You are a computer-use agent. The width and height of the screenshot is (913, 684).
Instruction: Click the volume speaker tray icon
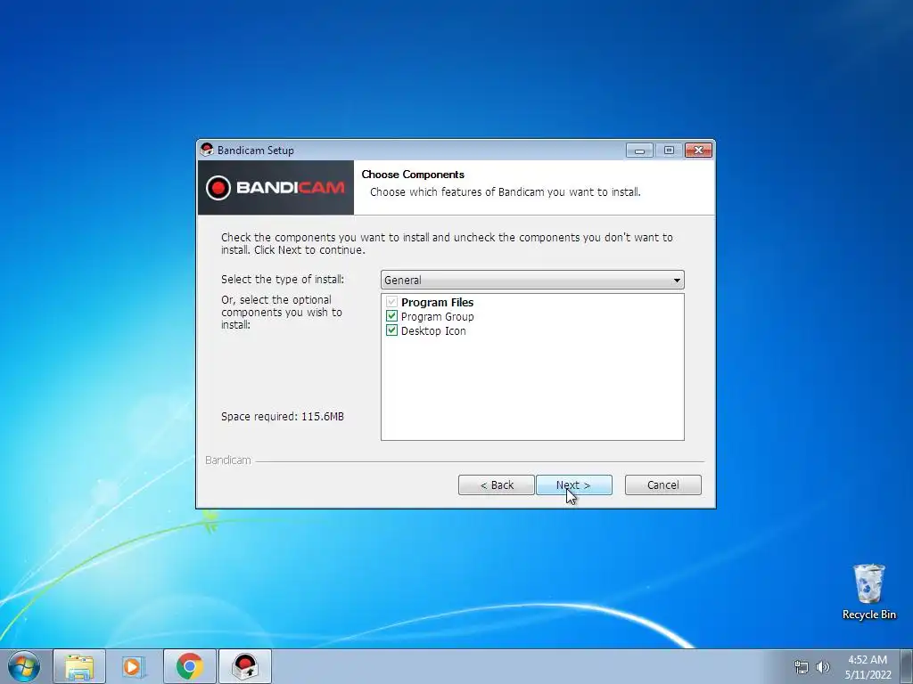822,667
